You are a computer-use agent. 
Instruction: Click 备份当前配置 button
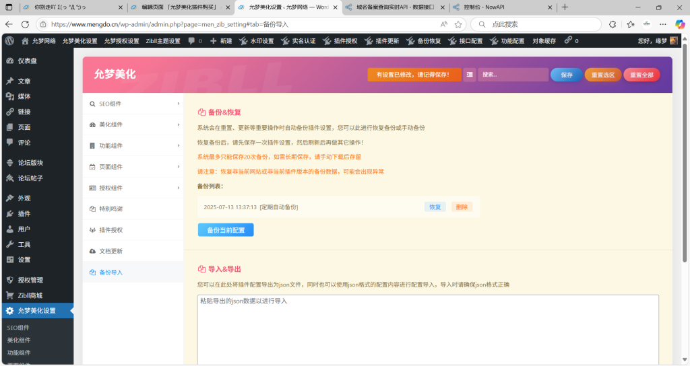[226, 230]
